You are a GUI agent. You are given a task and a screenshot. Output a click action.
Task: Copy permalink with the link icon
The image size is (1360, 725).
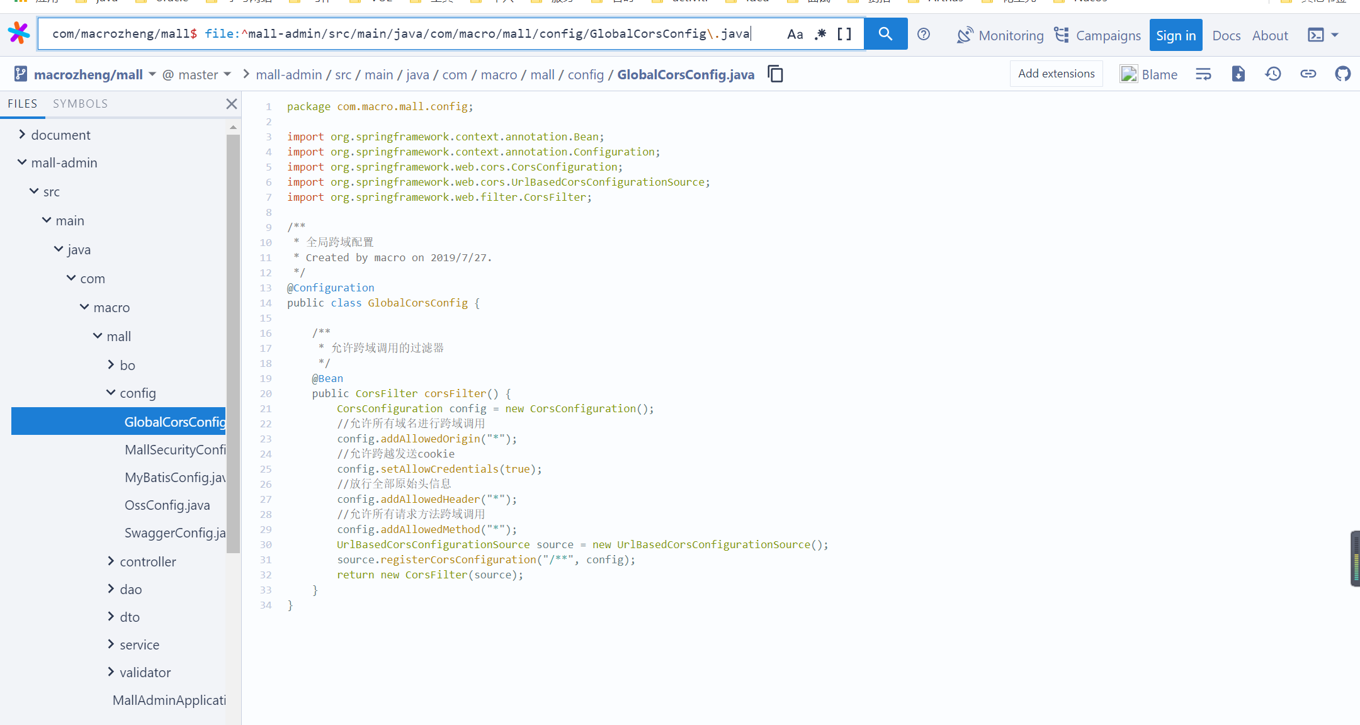(1308, 74)
